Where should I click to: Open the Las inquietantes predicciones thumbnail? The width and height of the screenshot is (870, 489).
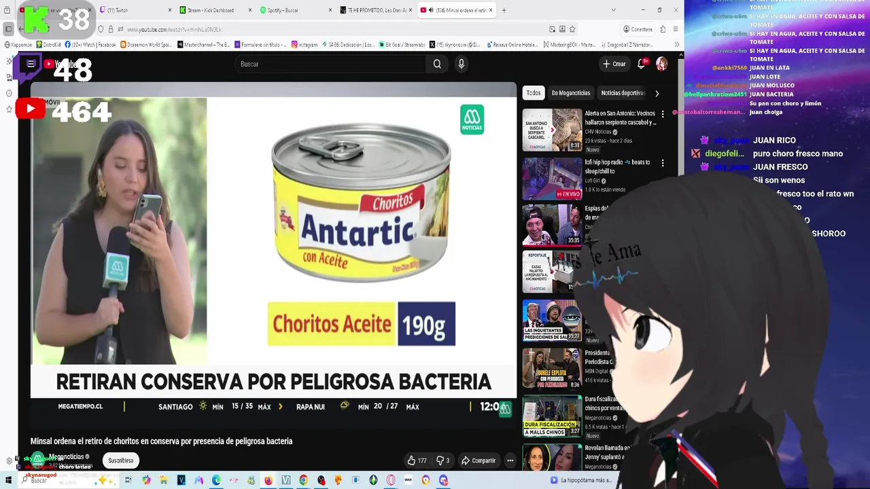[552, 321]
